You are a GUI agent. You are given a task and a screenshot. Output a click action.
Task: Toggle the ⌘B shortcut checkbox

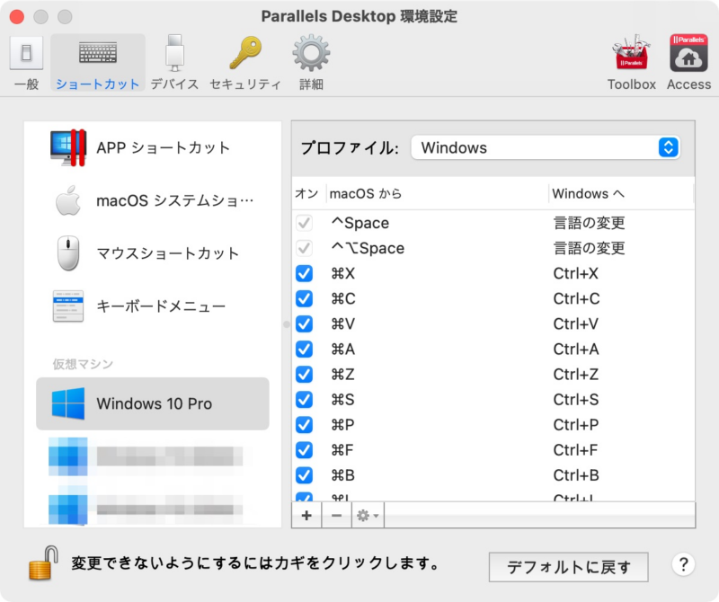tap(304, 475)
